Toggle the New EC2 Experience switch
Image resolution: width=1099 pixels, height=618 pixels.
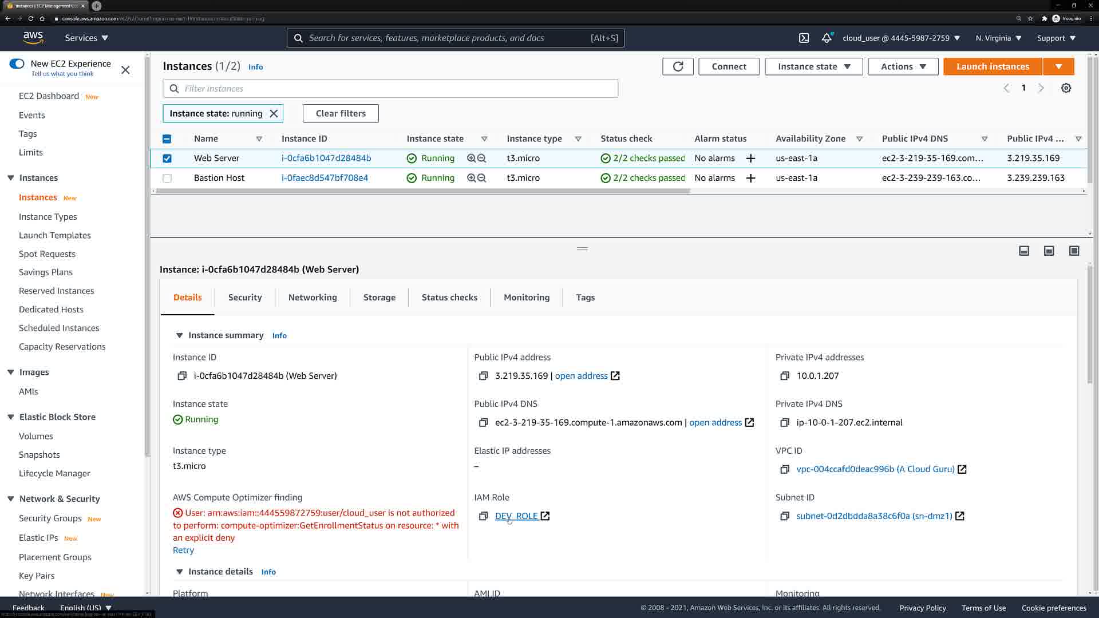click(x=17, y=64)
